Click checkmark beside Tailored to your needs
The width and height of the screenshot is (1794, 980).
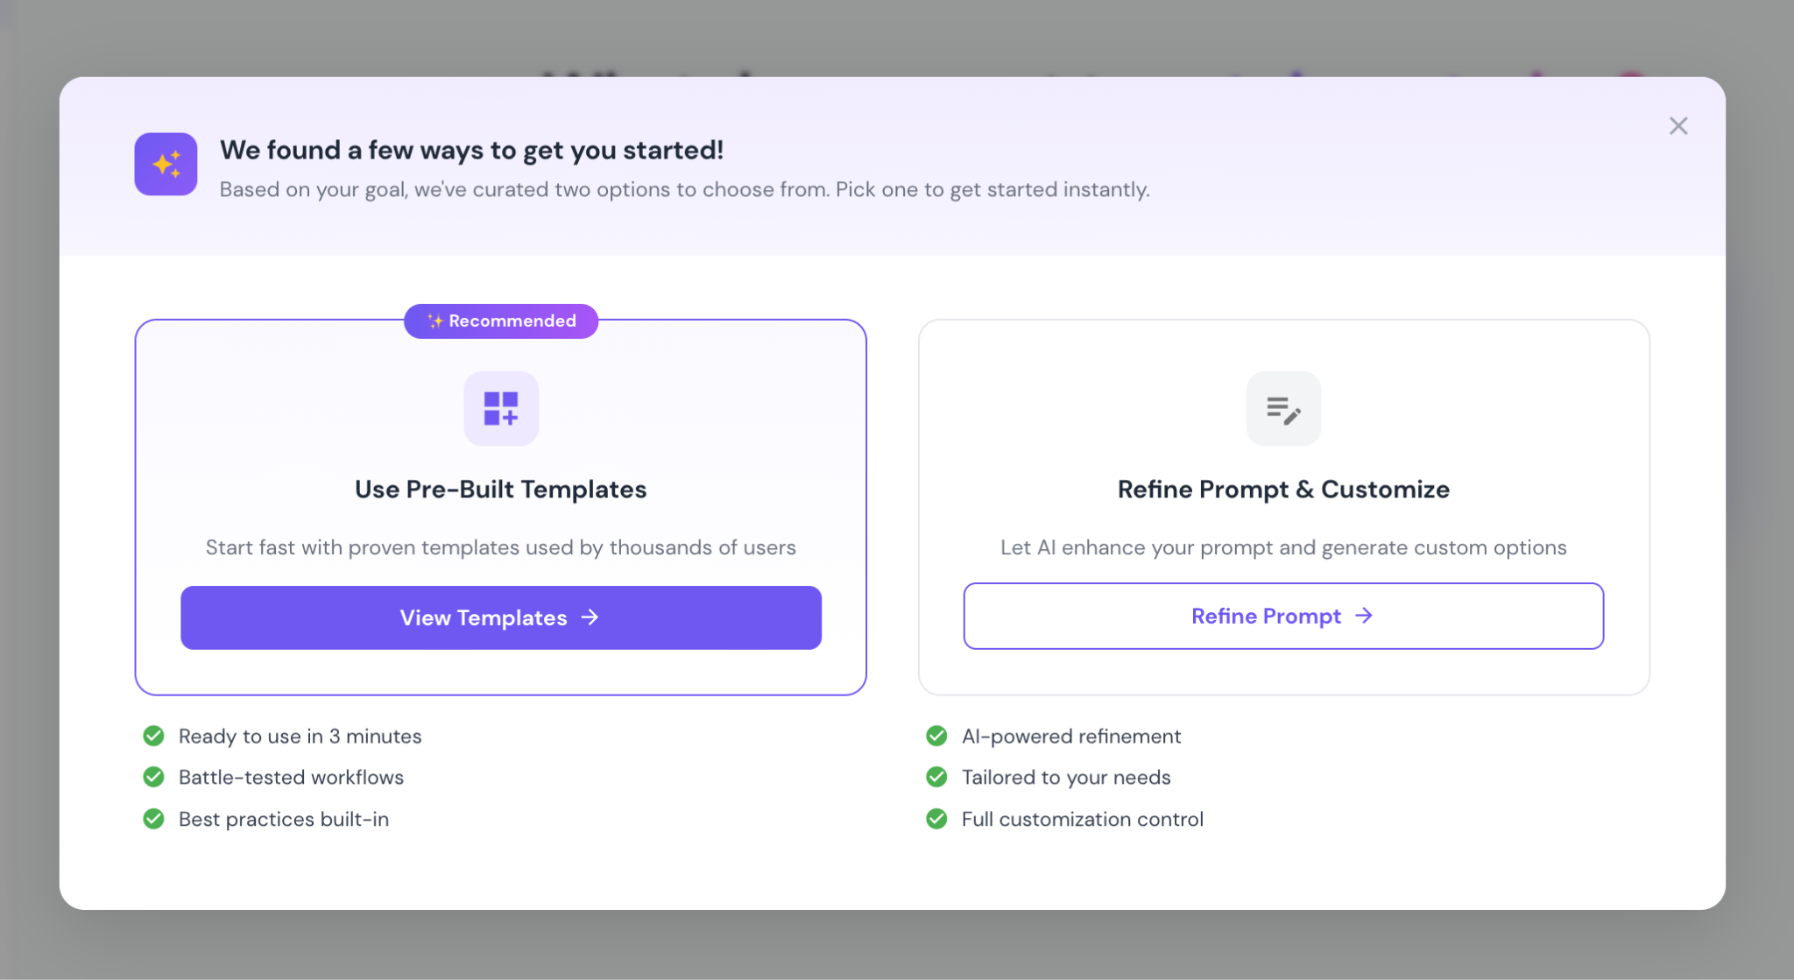click(936, 777)
